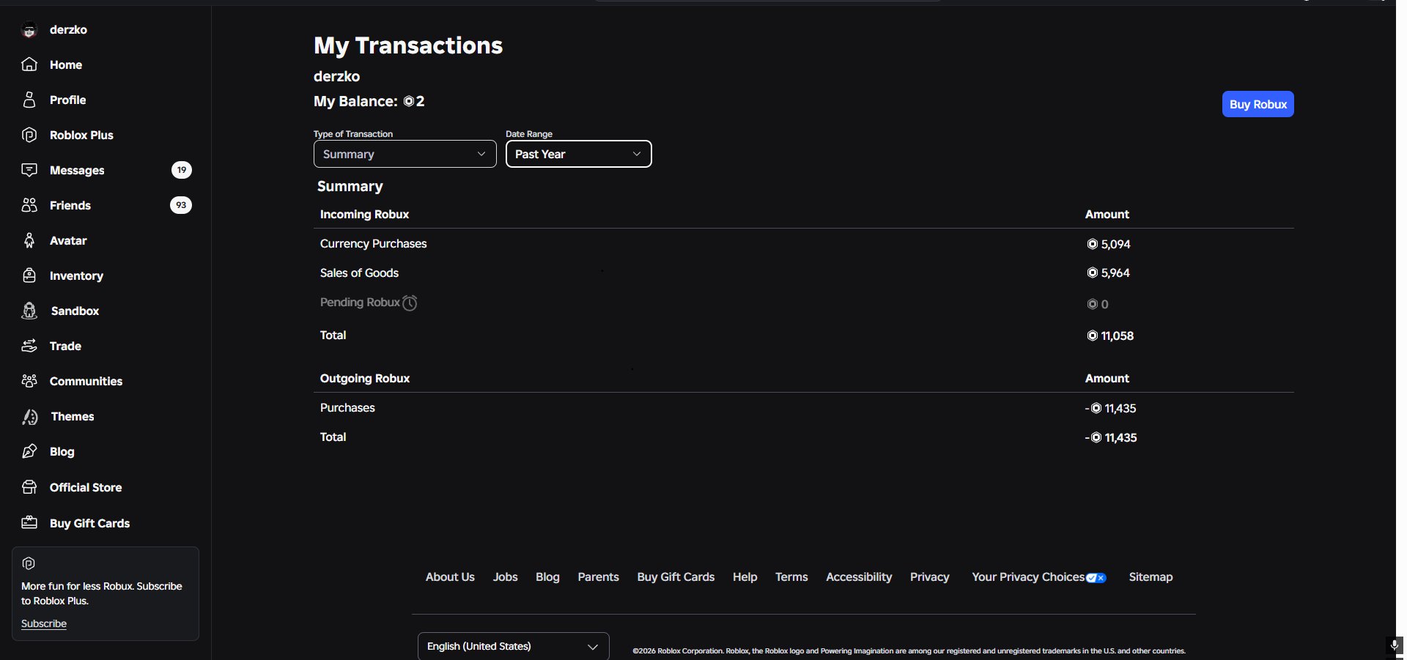Viewport: 1407px width, 660px height.
Task: Click the Avatar figure icon
Action: pyautogui.click(x=29, y=240)
